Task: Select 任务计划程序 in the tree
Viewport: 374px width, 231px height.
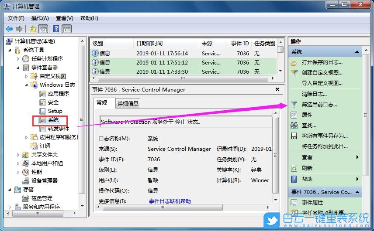Action: (x=47, y=58)
